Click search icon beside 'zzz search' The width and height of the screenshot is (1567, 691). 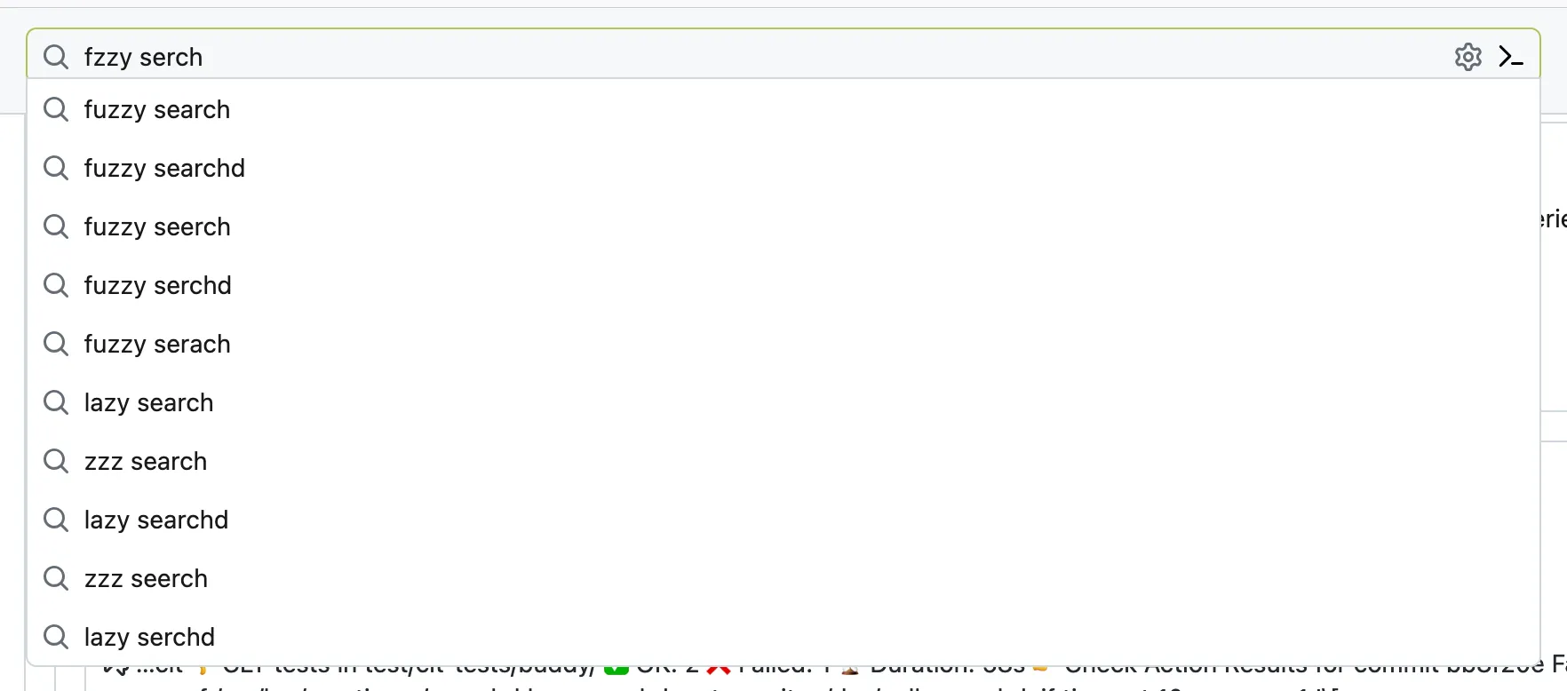(56, 461)
